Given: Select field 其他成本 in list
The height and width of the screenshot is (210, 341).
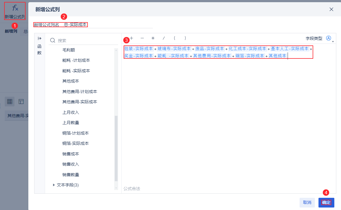Looking at the screenshot, I should [x=71, y=81].
